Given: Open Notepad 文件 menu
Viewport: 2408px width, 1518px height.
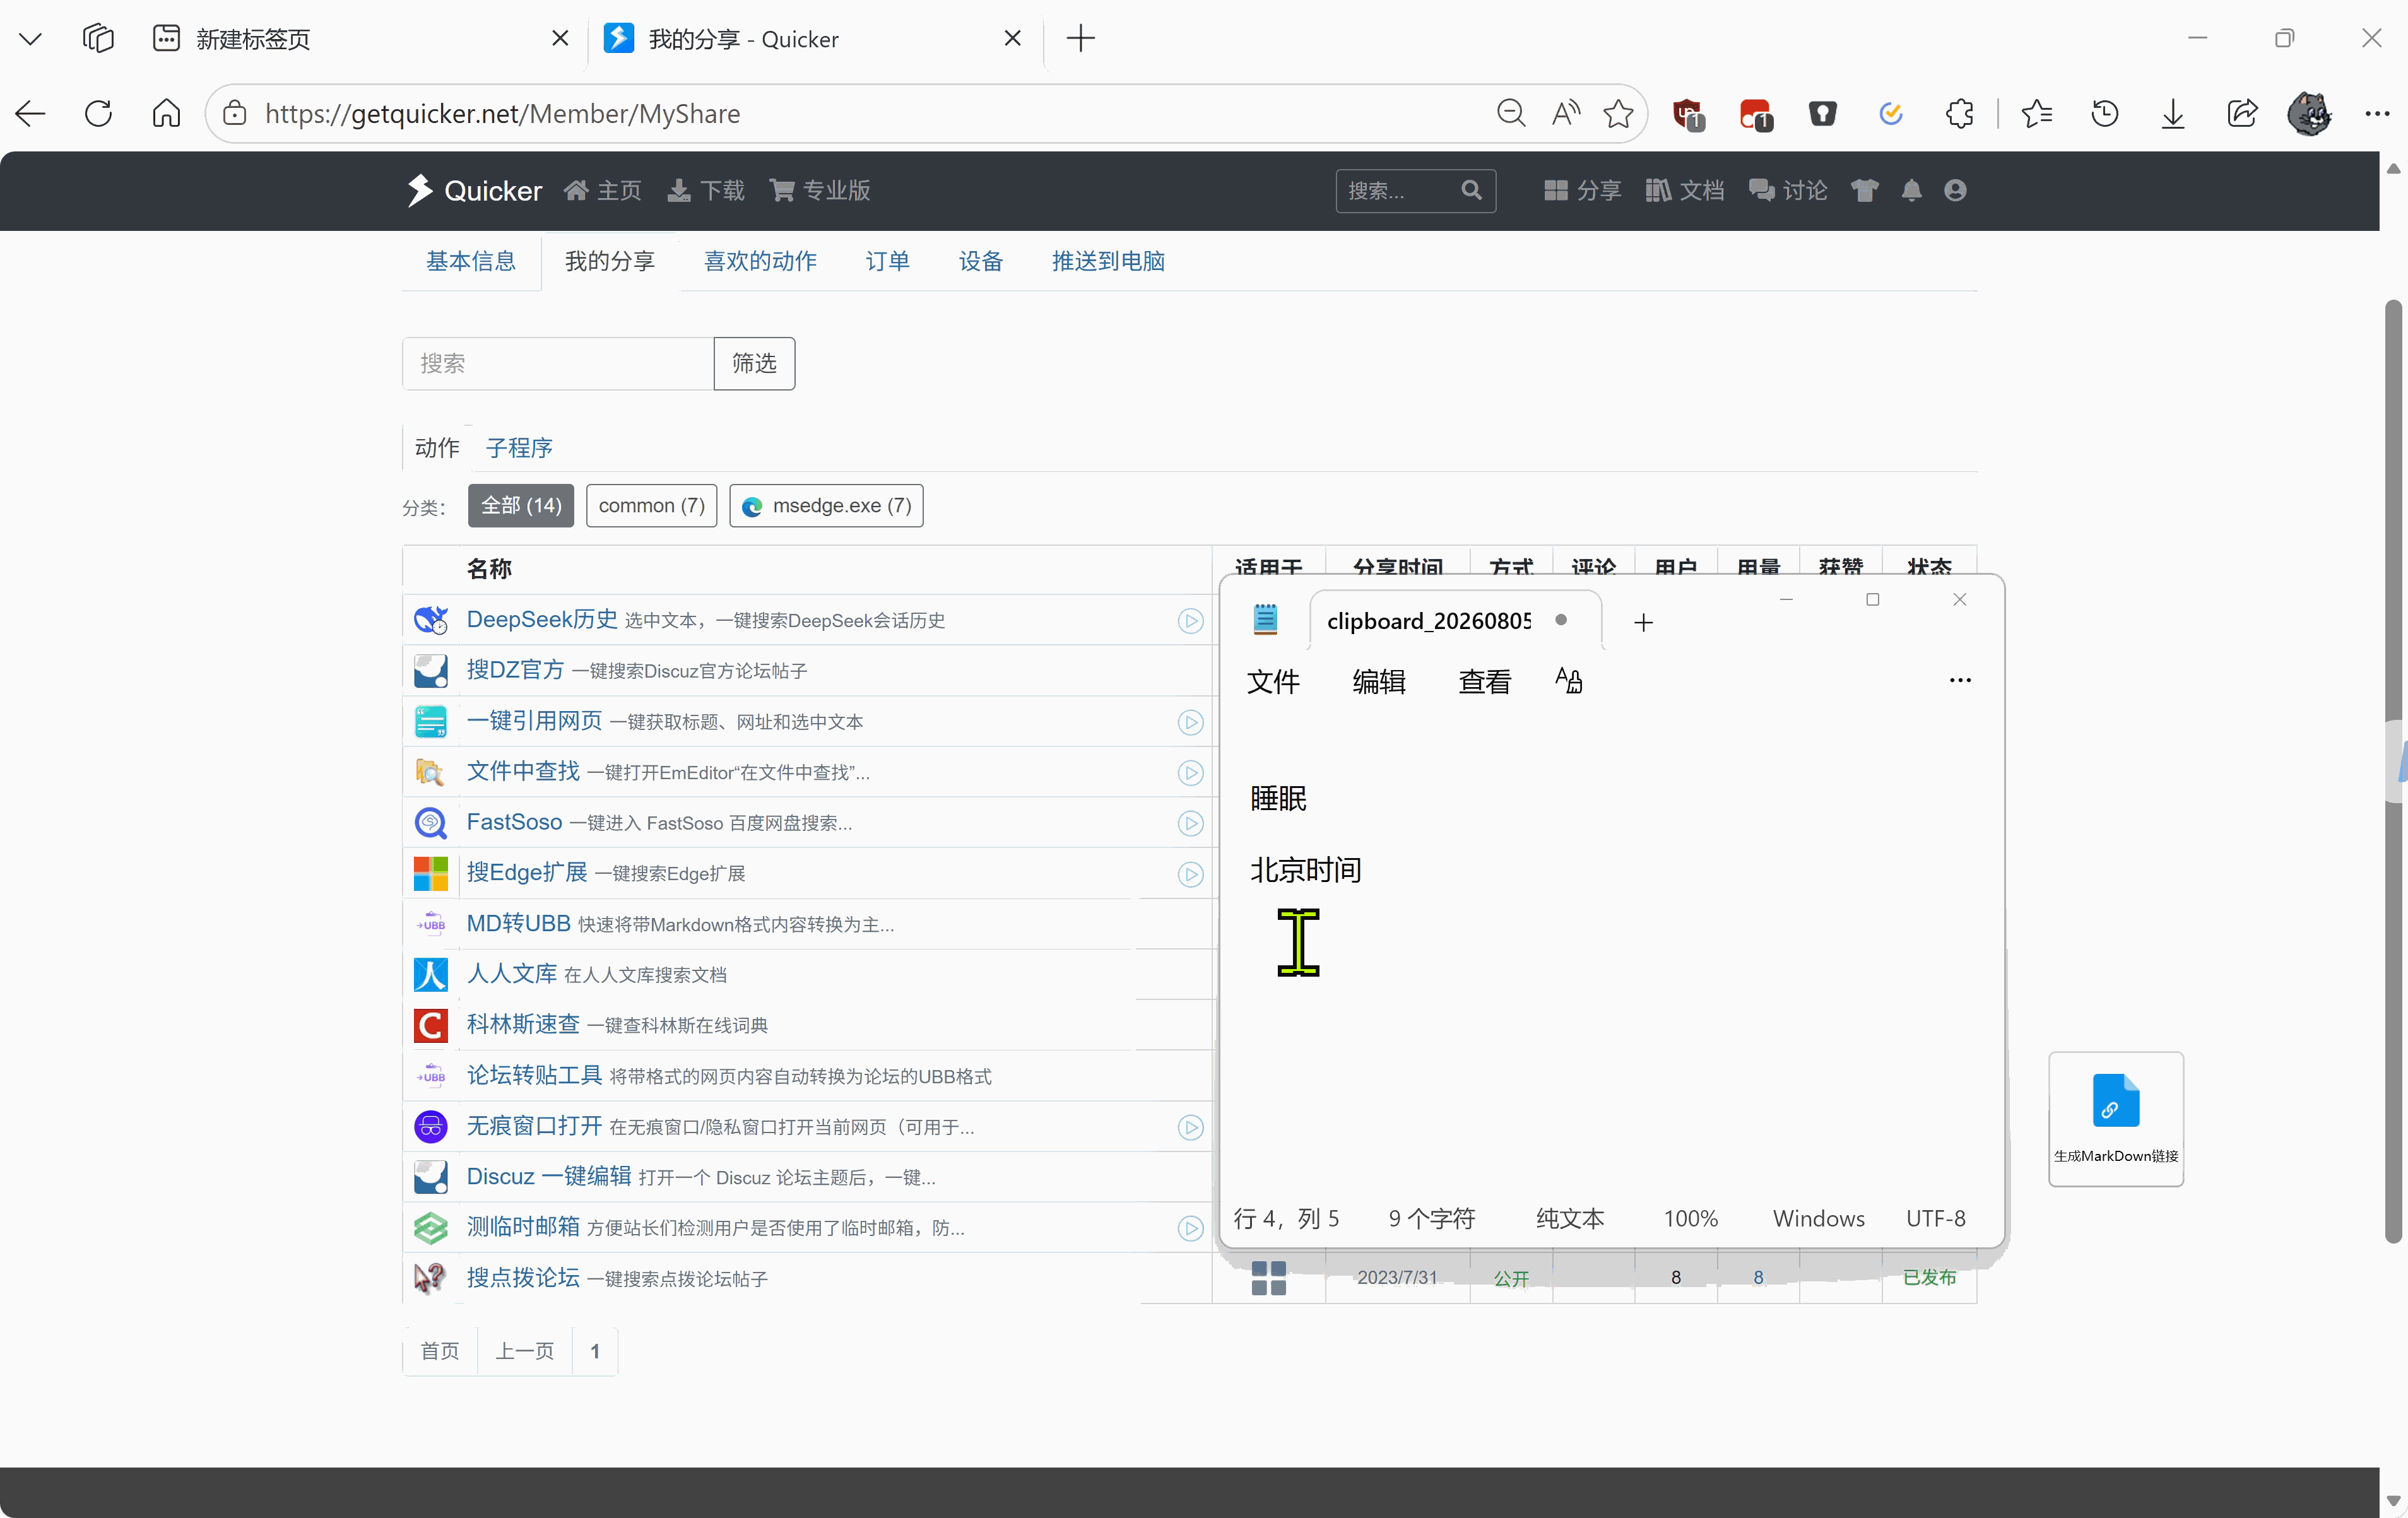Looking at the screenshot, I should (x=1273, y=681).
